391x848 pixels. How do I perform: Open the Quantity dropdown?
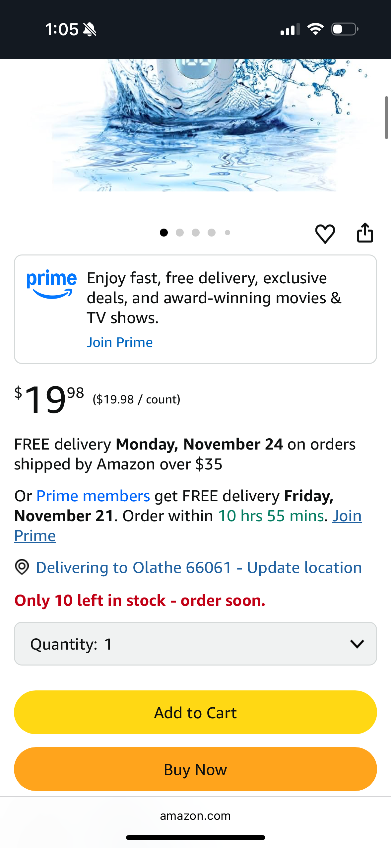point(195,644)
